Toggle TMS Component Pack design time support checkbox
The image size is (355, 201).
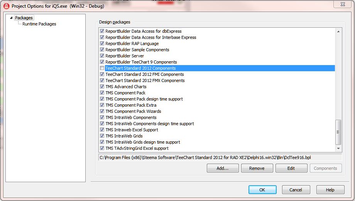(102, 99)
